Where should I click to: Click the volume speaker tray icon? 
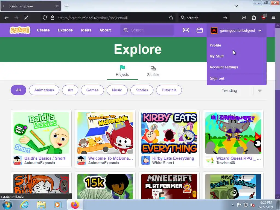(252, 205)
